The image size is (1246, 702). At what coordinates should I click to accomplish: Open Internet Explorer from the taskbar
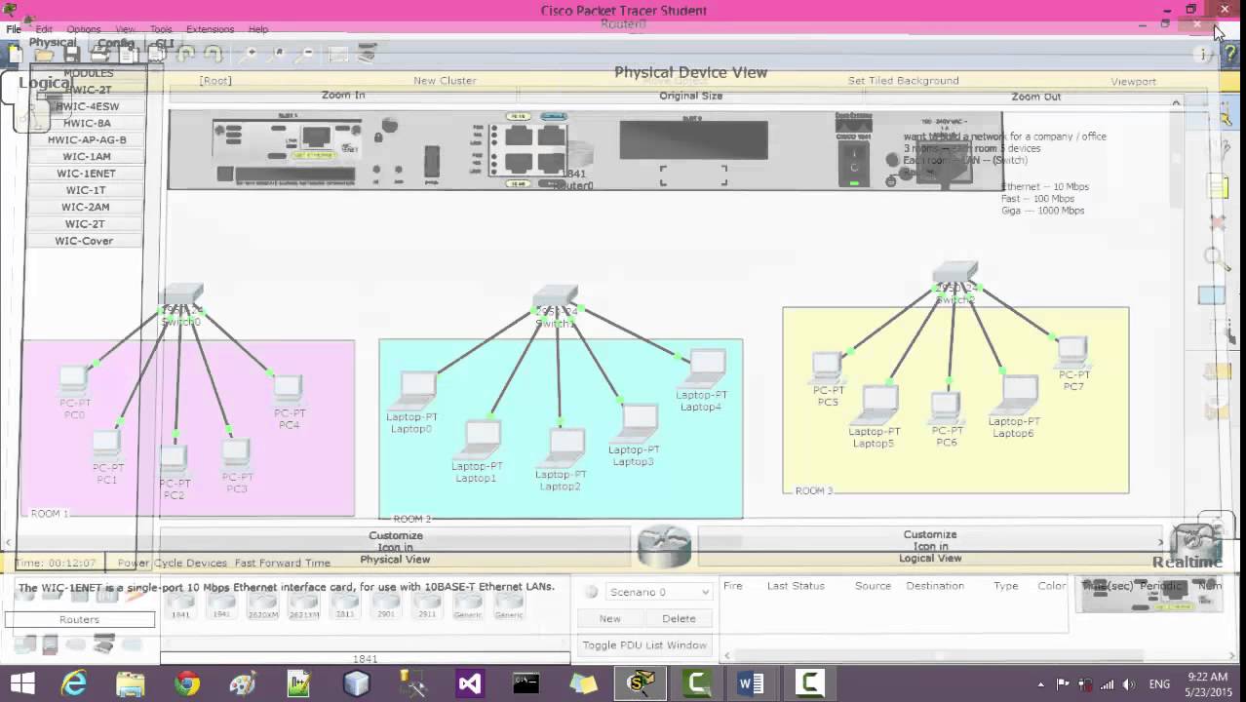74,684
